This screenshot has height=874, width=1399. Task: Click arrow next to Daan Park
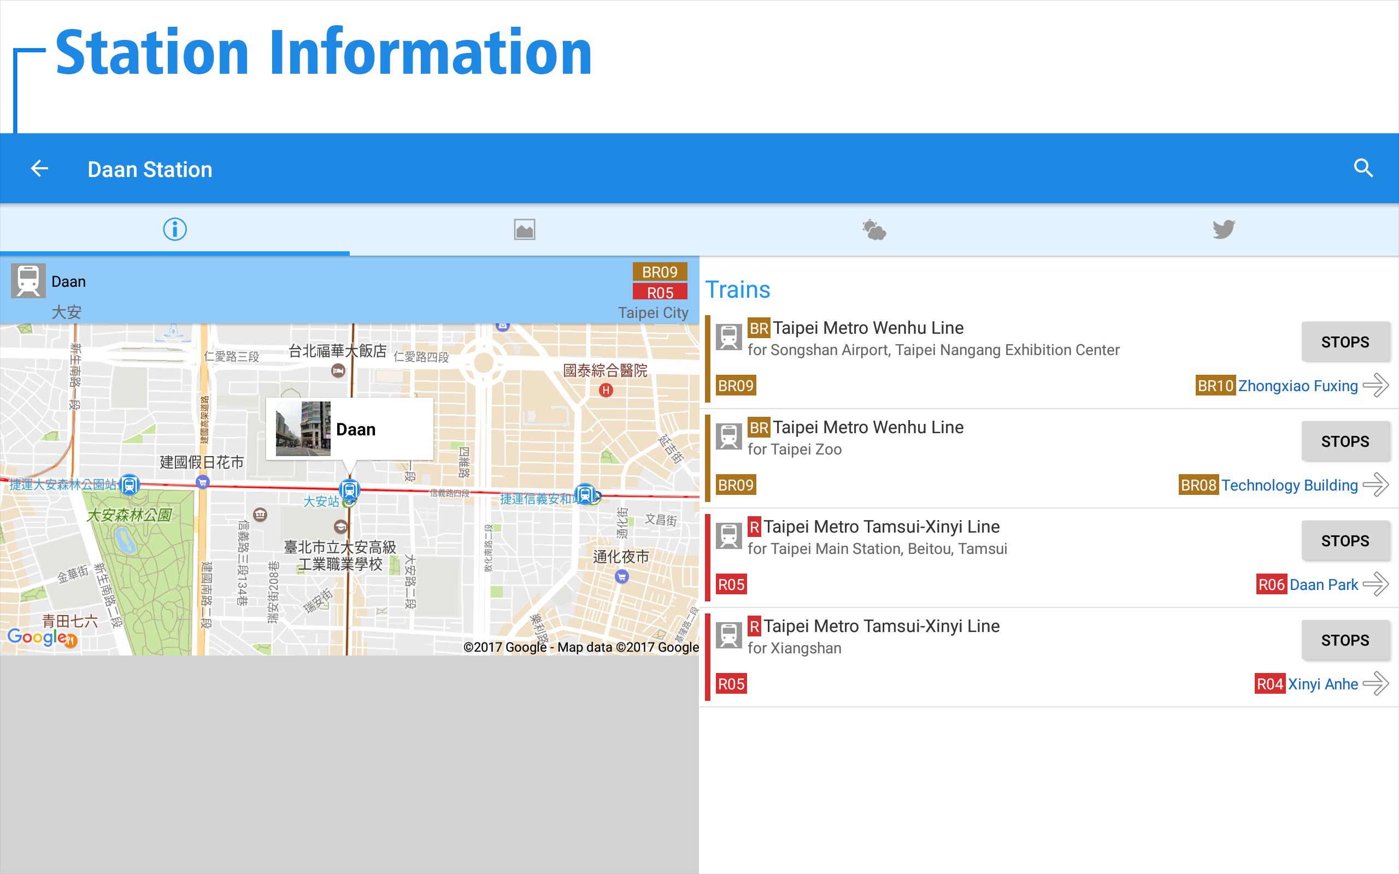tap(1376, 584)
